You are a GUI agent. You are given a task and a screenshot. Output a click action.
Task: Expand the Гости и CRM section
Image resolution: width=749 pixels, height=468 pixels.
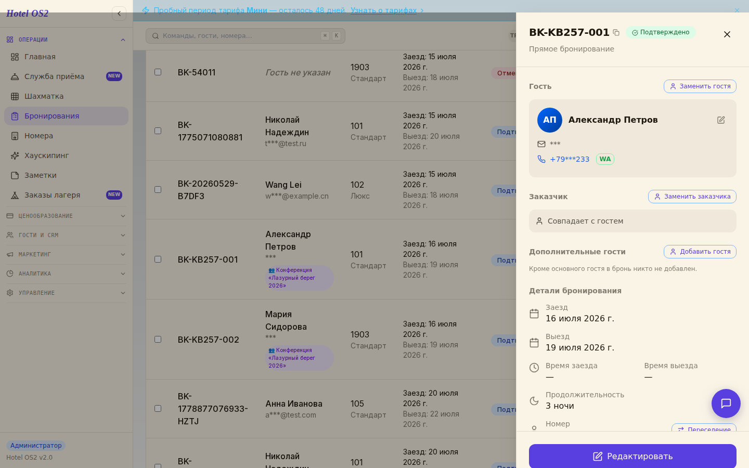(66, 235)
